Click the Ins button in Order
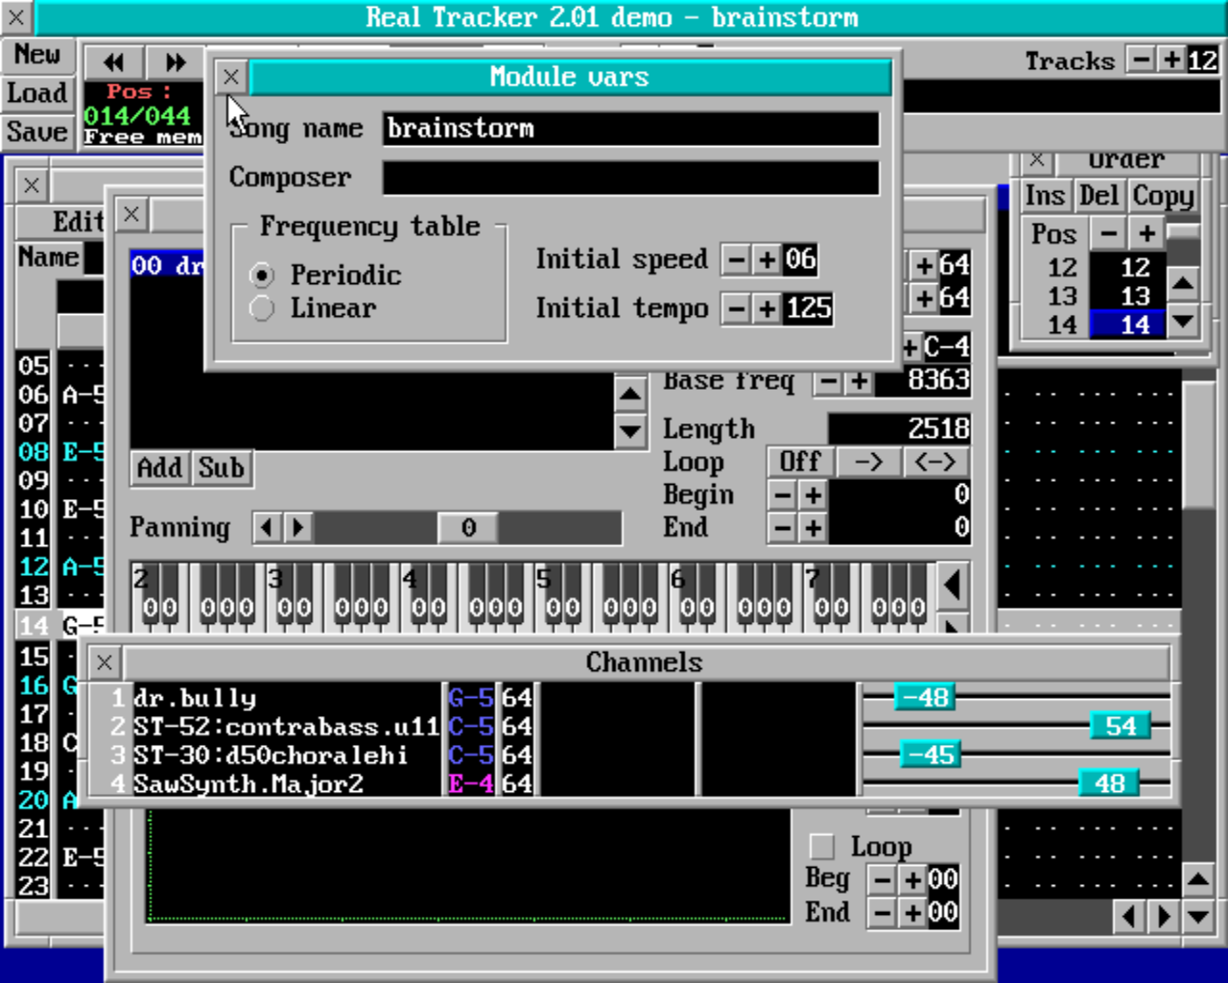This screenshot has width=1228, height=983. (1044, 196)
